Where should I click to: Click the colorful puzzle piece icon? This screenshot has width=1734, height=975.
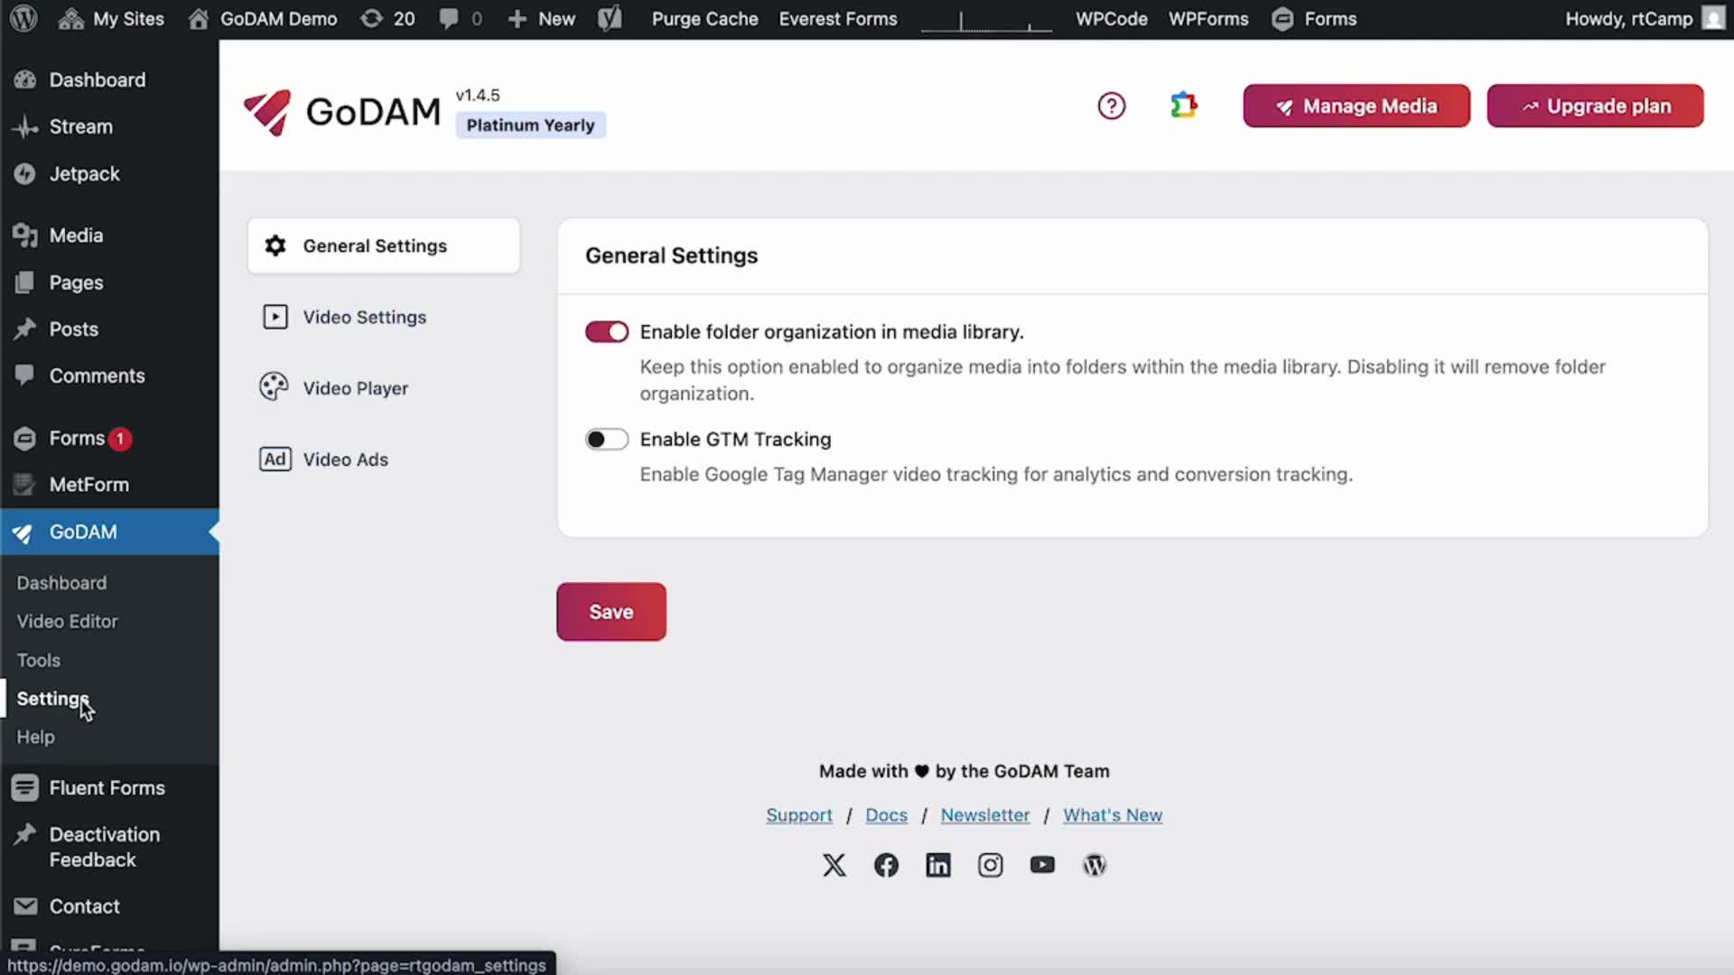(x=1183, y=106)
